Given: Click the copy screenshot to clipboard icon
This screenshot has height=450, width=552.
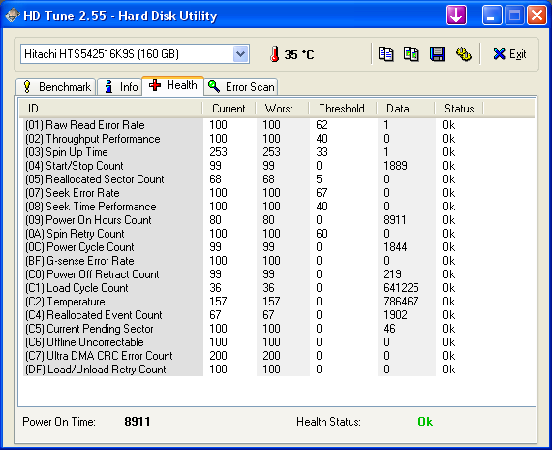Looking at the screenshot, I should pyautogui.click(x=412, y=54).
